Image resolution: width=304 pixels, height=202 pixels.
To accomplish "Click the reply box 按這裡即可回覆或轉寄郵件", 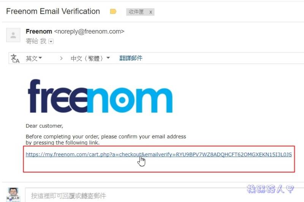I will click(165, 195).
